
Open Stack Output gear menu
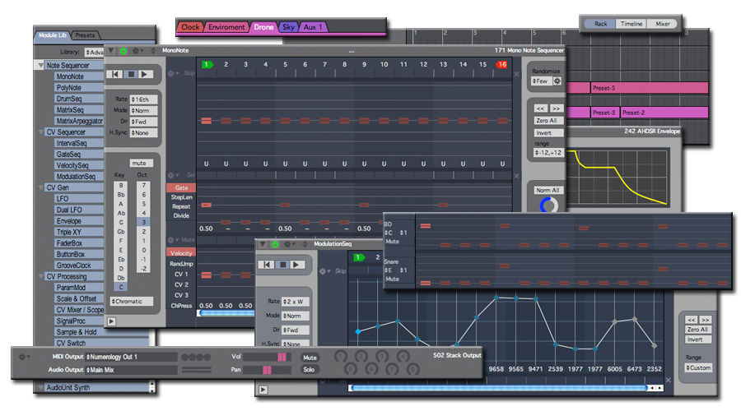24,358
